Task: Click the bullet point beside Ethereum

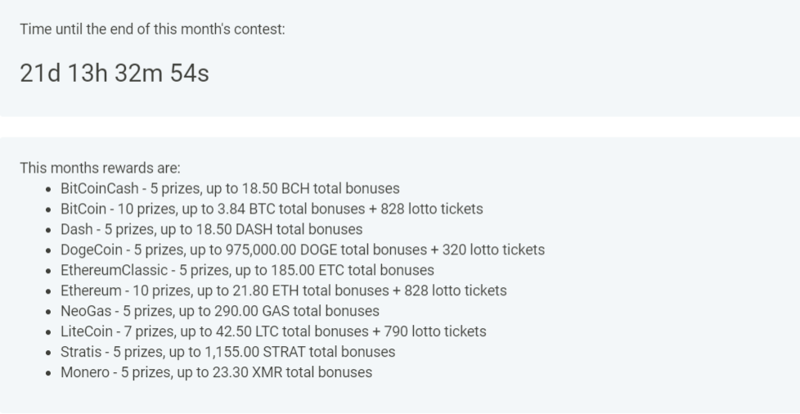Action: [x=48, y=291]
